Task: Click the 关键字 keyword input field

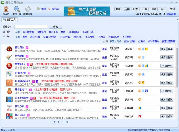Action: (x=31, y=27)
